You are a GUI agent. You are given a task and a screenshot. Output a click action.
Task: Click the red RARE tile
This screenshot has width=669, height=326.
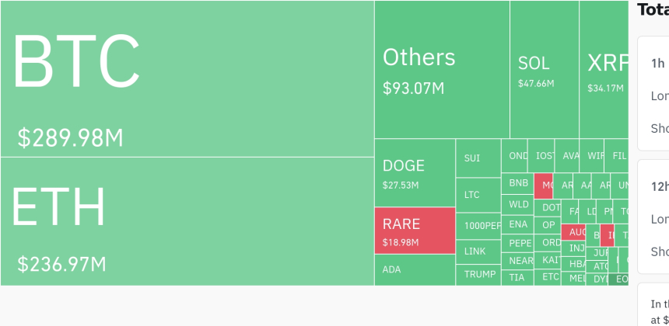pyautogui.click(x=415, y=231)
